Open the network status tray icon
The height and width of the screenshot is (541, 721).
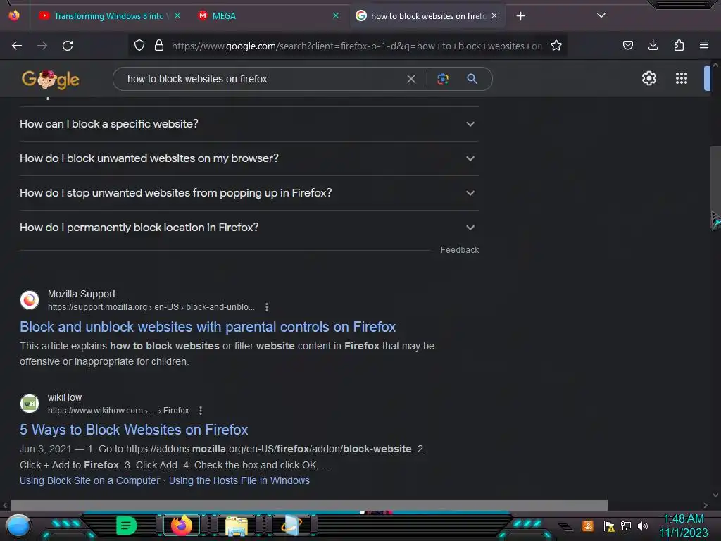point(626,526)
